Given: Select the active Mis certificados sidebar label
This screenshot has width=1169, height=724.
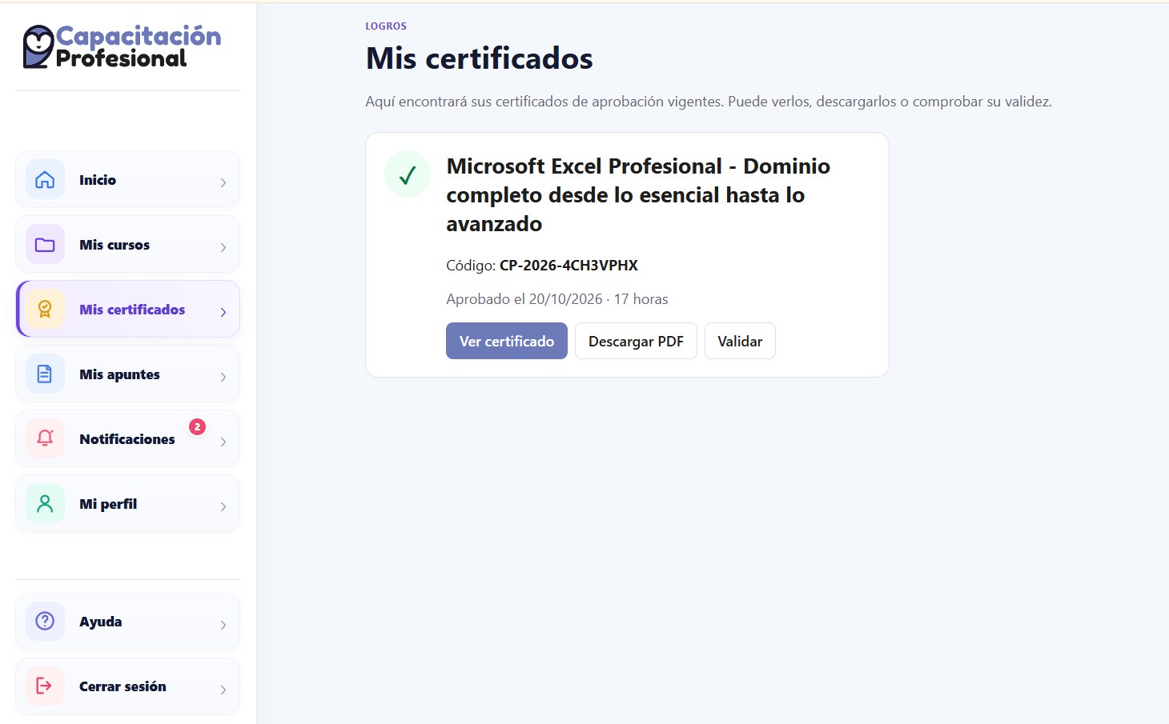Looking at the screenshot, I should [132, 309].
